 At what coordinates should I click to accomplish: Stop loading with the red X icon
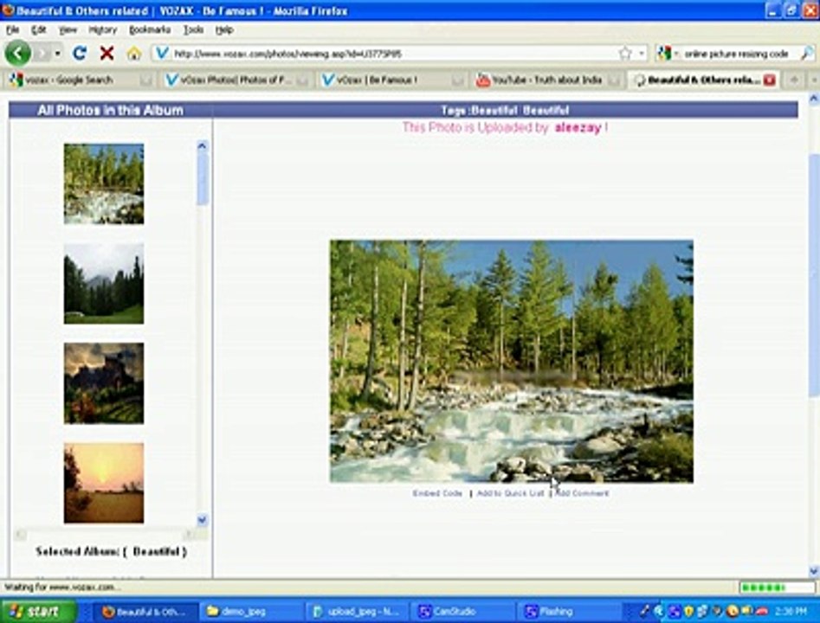click(107, 53)
